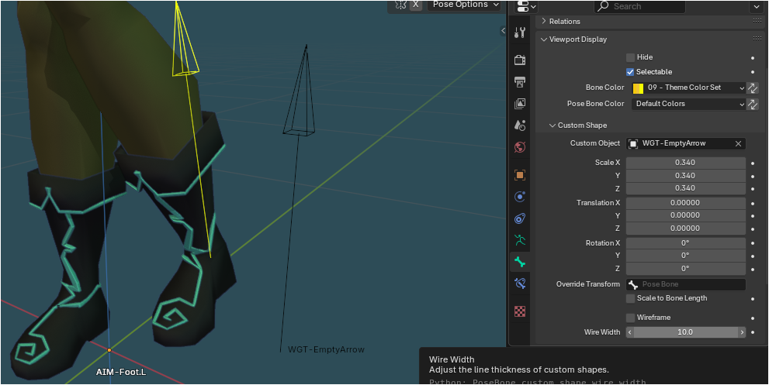This screenshot has width=769, height=385.
Task: Open the Object Constraints properties tab
Action: [x=520, y=218]
